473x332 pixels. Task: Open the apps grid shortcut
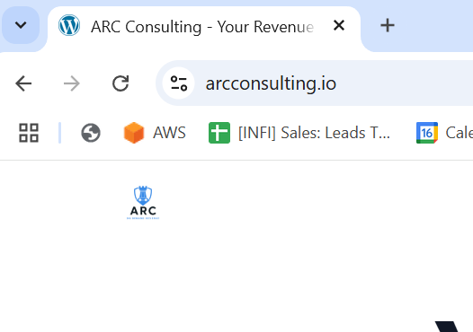coord(29,133)
